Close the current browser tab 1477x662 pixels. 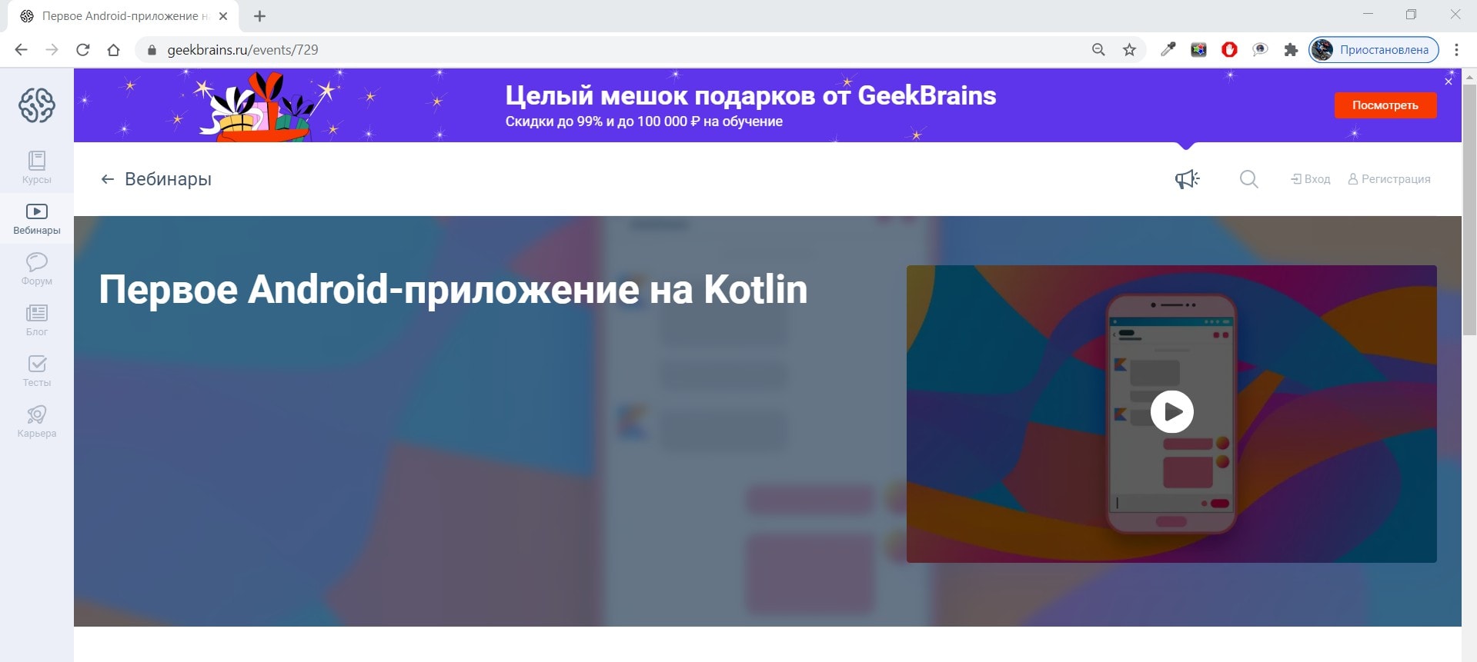(x=223, y=16)
